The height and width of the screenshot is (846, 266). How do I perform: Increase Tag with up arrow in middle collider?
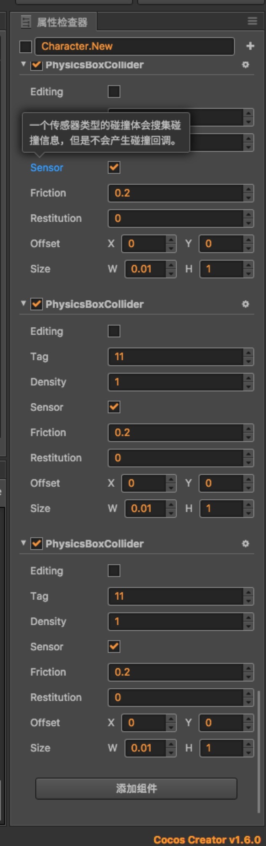(249, 353)
